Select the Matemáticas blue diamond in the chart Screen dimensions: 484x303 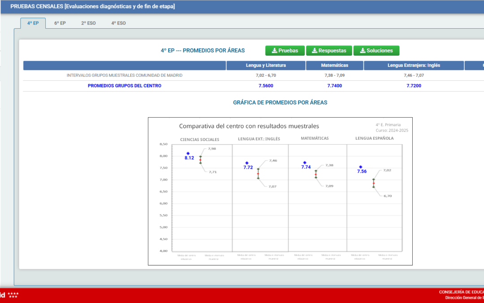tap(305, 162)
